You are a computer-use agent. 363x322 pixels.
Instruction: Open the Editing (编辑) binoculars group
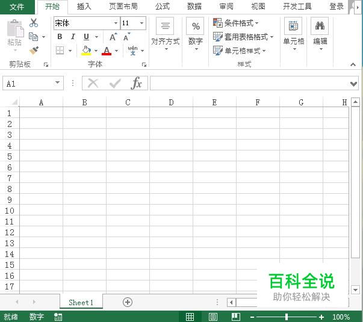click(x=320, y=34)
